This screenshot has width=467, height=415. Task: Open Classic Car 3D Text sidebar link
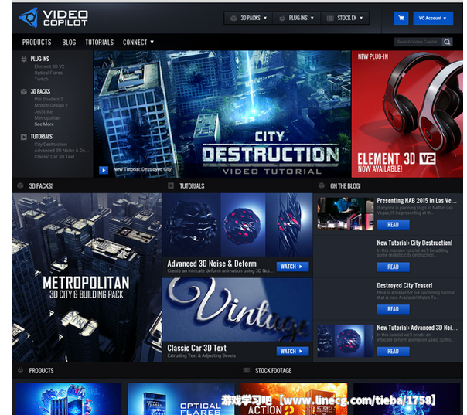point(54,157)
